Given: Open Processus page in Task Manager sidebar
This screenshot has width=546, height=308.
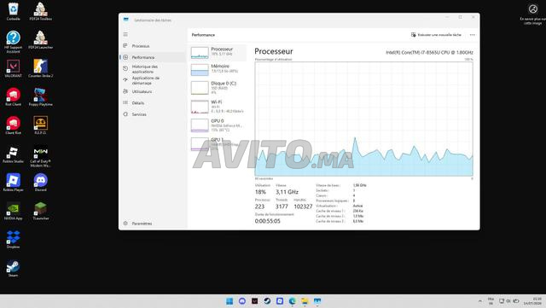Looking at the screenshot, I should [x=153, y=46].
